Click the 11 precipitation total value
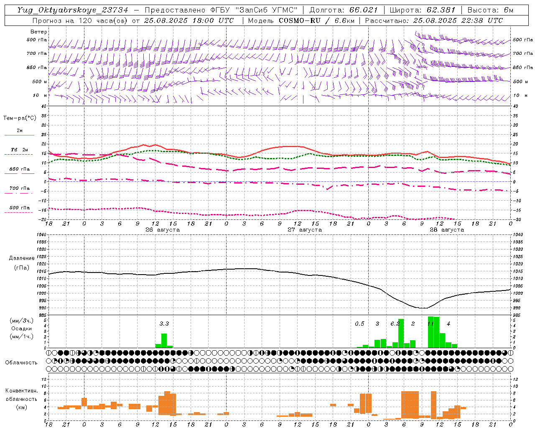The image size is (535, 428). (x=431, y=324)
